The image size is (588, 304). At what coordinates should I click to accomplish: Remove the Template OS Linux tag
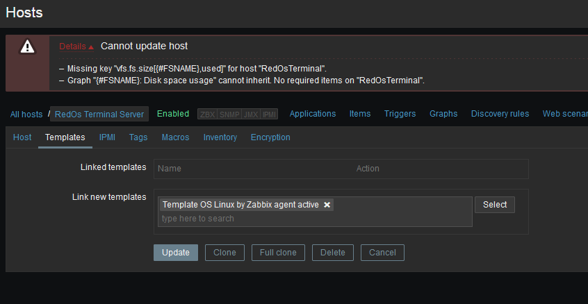(x=327, y=205)
